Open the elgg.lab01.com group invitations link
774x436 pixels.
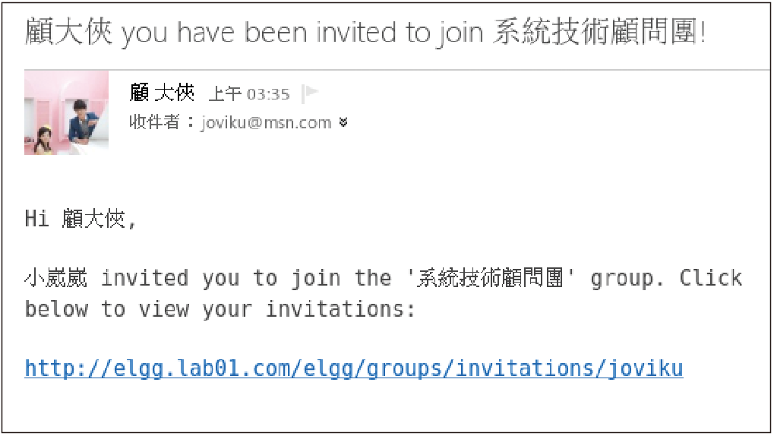(354, 368)
